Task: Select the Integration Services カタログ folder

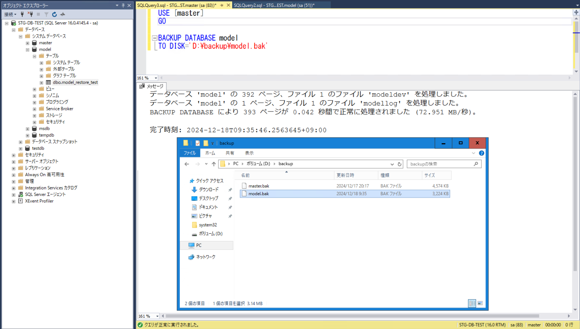Action: point(51,188)
